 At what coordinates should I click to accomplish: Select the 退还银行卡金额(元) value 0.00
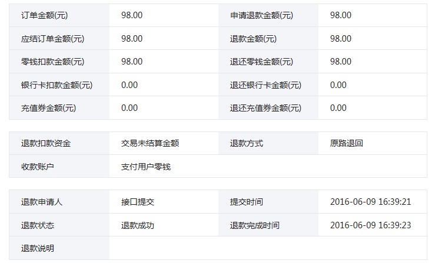pyautogui.click(x=338, y=85)
